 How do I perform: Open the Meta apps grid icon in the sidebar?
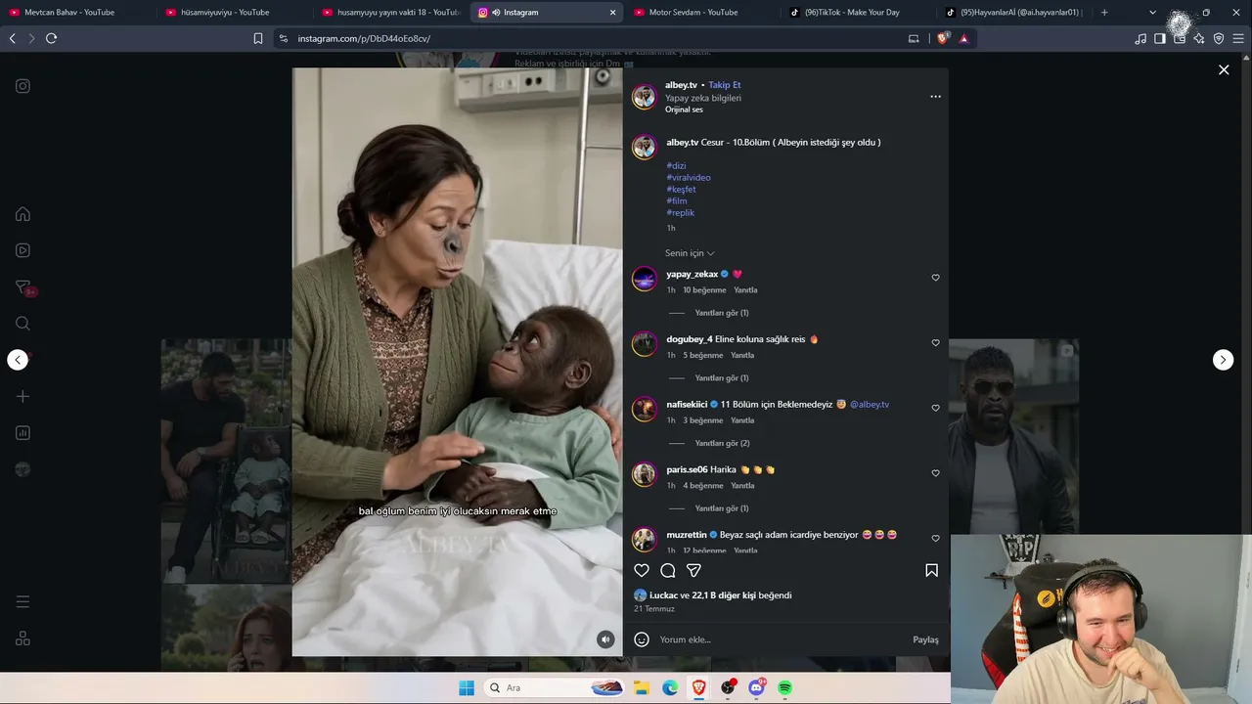point(22,638)
